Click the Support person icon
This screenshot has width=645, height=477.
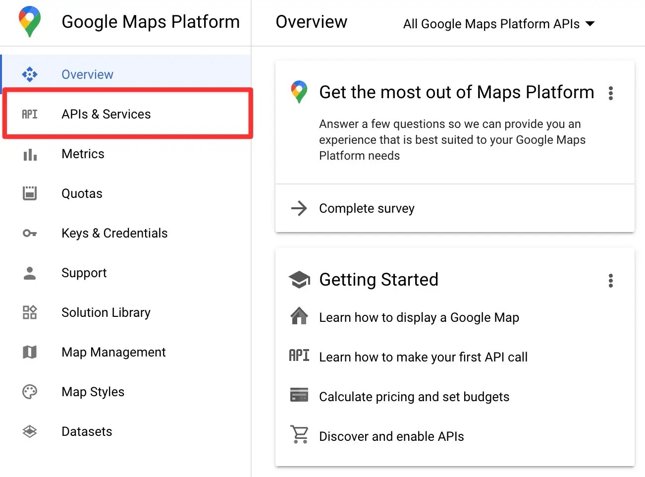click(30, 273)
